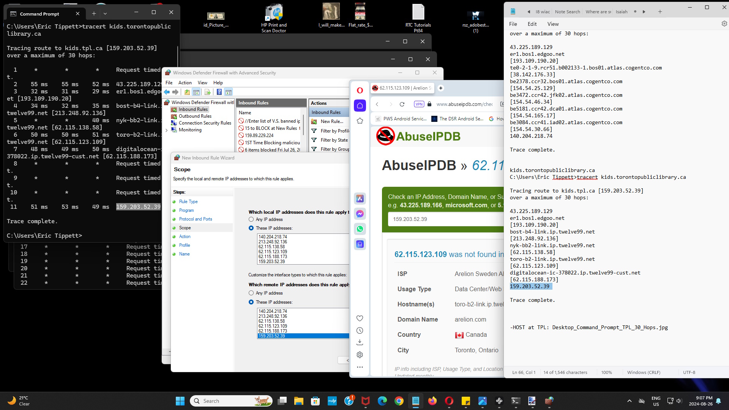Show hidden system tray icons chevron
Screen dimensions: 729x410
click(629, 401)
